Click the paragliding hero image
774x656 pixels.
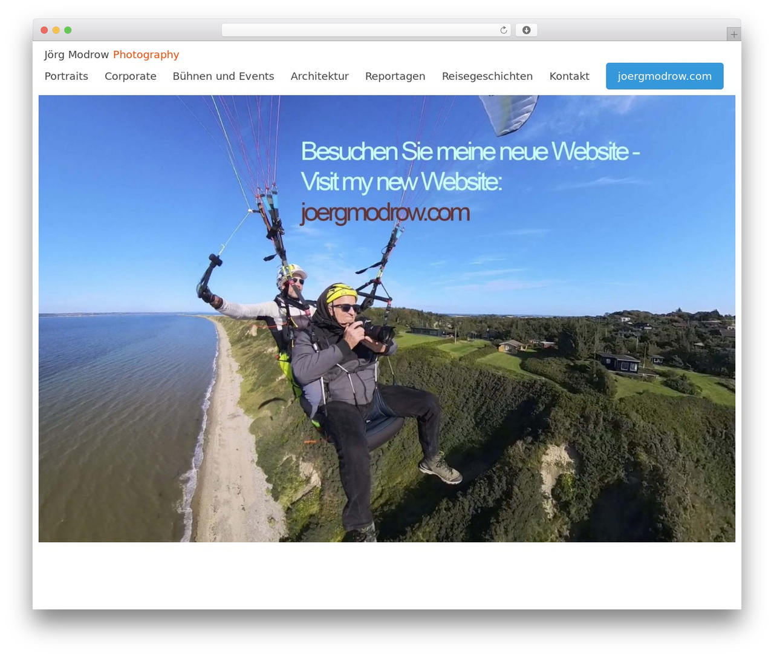click(x=387, y=318)
